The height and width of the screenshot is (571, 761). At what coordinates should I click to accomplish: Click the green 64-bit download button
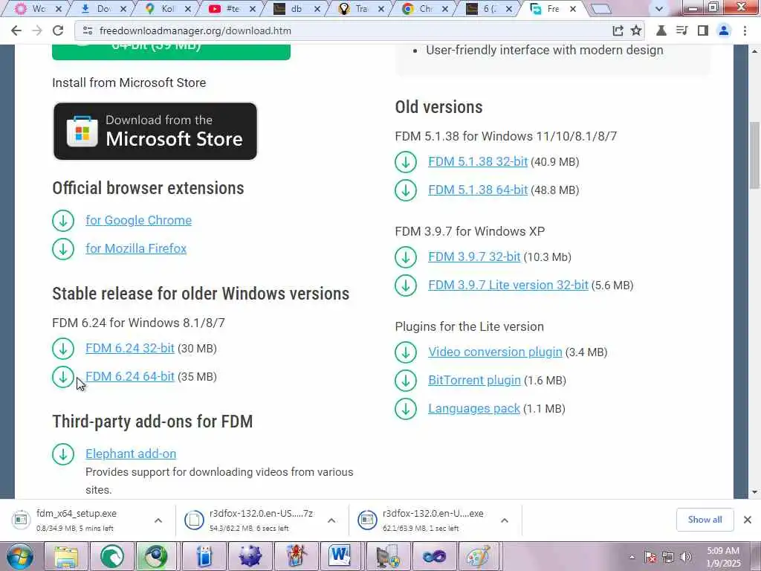[x=171, y=51]
